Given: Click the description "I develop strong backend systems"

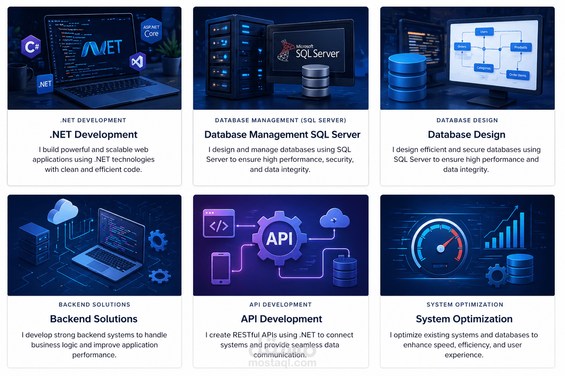Looking at the screenshot, I should pyautogui.click(x=94, y=345).
